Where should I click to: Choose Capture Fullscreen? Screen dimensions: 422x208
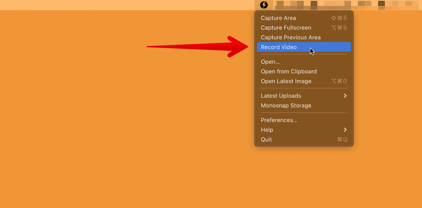286,28
